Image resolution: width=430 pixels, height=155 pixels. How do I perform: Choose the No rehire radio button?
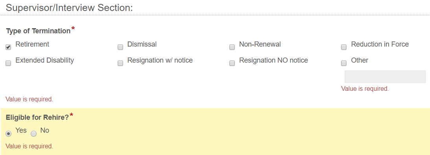(x=34, y=134)
